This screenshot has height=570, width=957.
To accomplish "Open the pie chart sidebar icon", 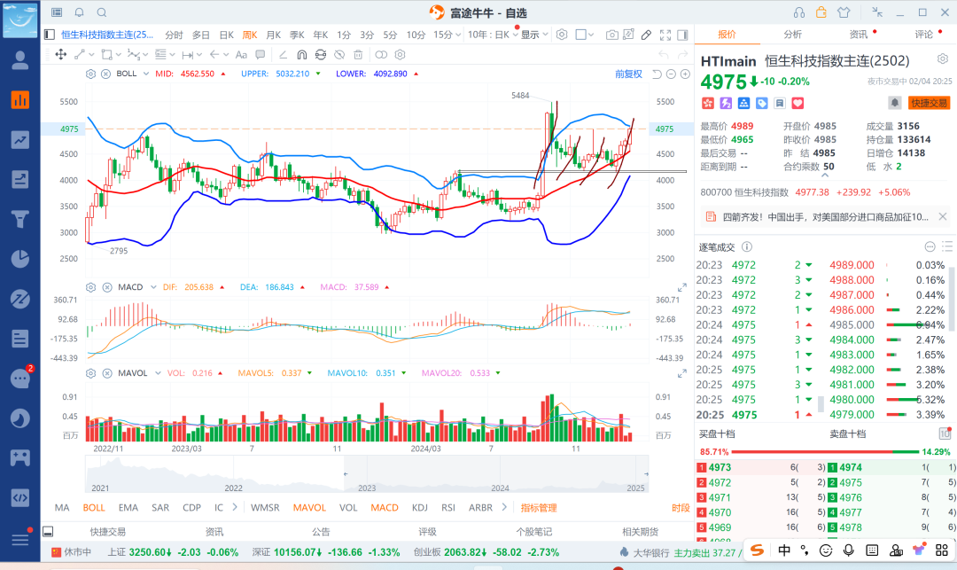I will [20, 259].
